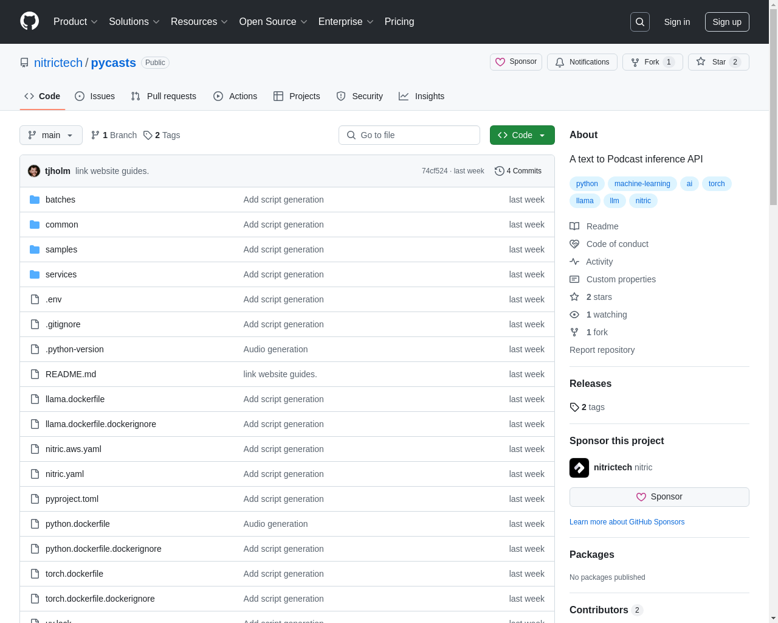Viewport: 778px width, 623px height.
Task: Click the llama topic tag
Action: click(x=585, y=201)
